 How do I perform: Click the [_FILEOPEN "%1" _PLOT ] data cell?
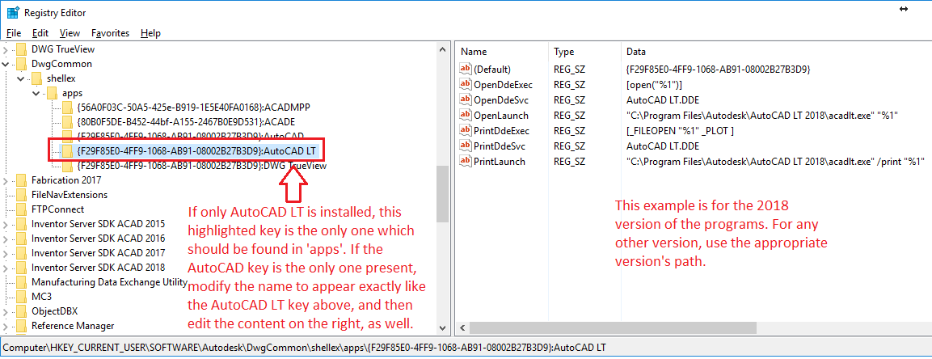(680, 131)
